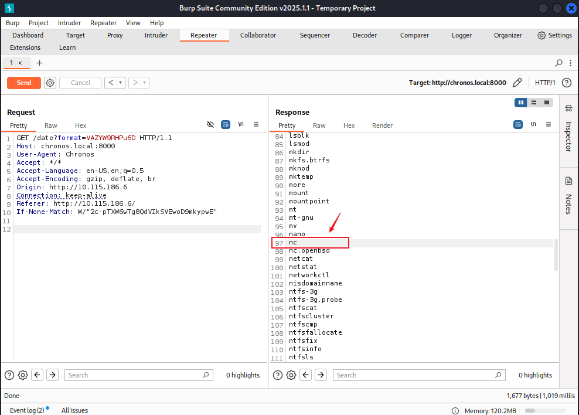Image resolution: width=579 pixels, height=415 pixels.
Task: Open Request search settings gear
Action: [23, 375]
